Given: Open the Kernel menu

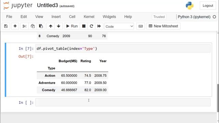Looking at the screenshot, I should tap(89, 17).
